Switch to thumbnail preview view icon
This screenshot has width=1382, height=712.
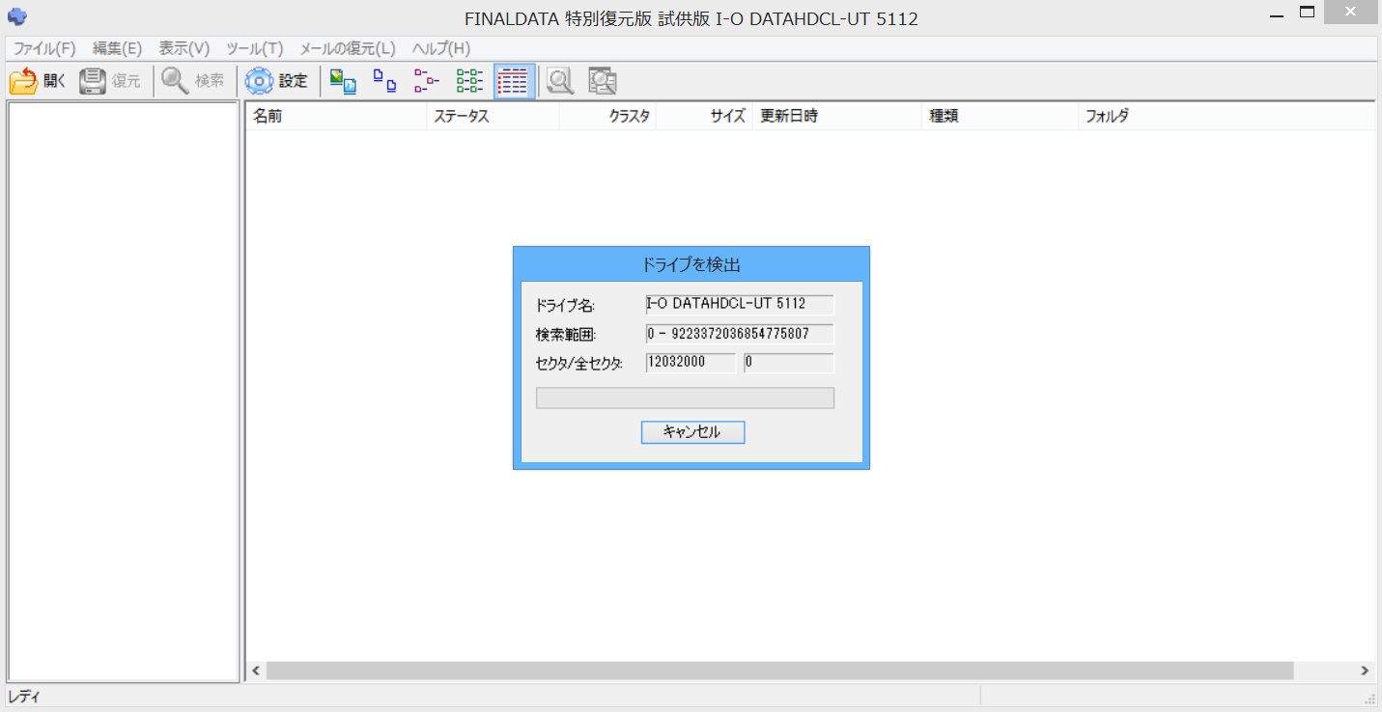point(342,82)
